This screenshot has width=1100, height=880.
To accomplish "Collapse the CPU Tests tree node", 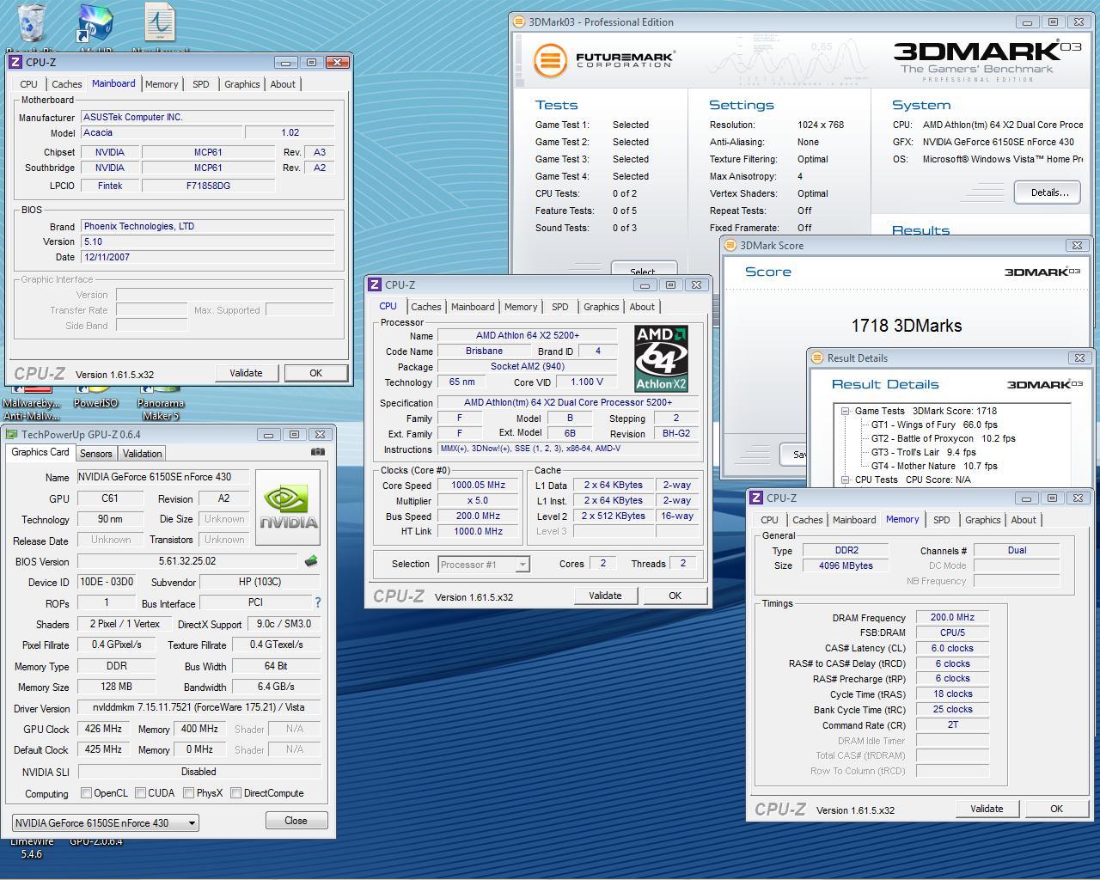I will [x=846, y=480].
